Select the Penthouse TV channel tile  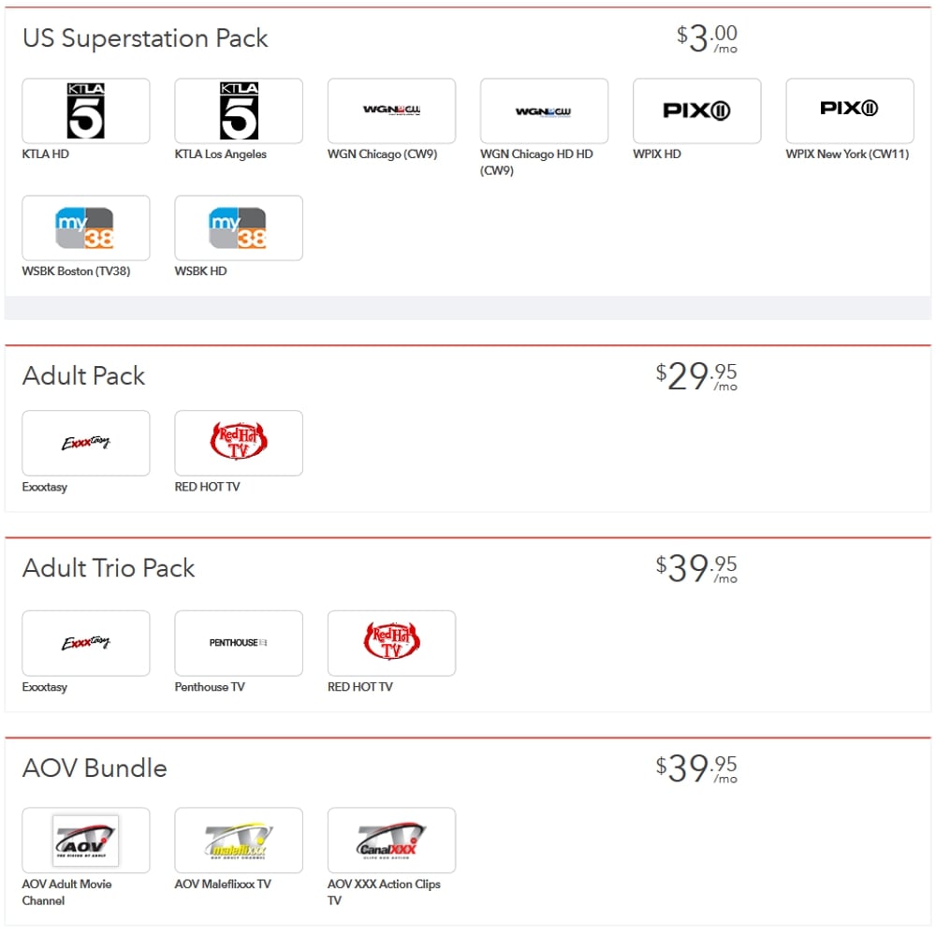coord(239,643)
